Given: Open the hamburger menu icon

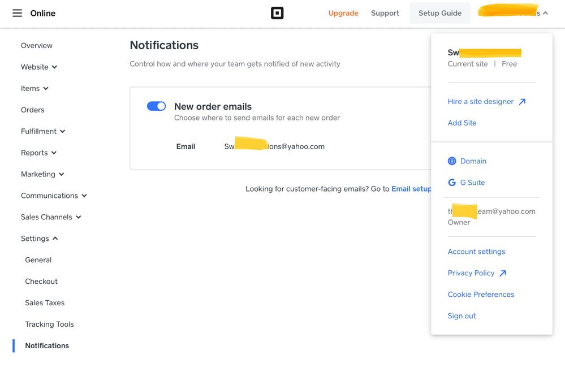Looking at the screenshot, I should tap(17, 13).
